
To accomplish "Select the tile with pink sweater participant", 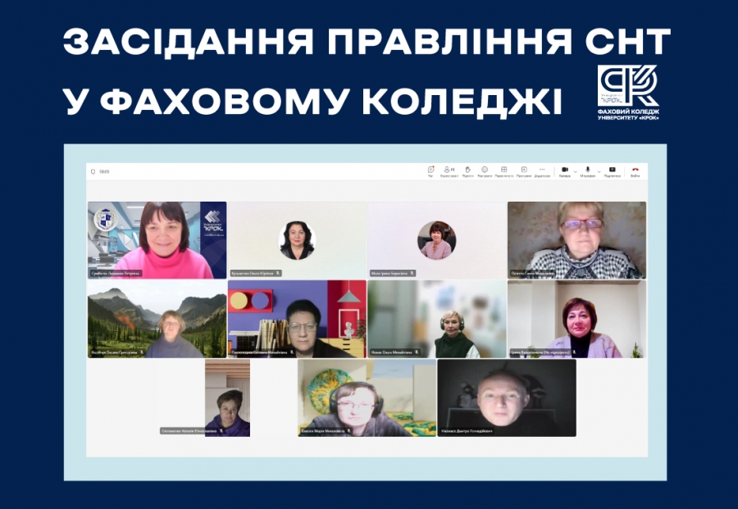I will click(157, 240).
